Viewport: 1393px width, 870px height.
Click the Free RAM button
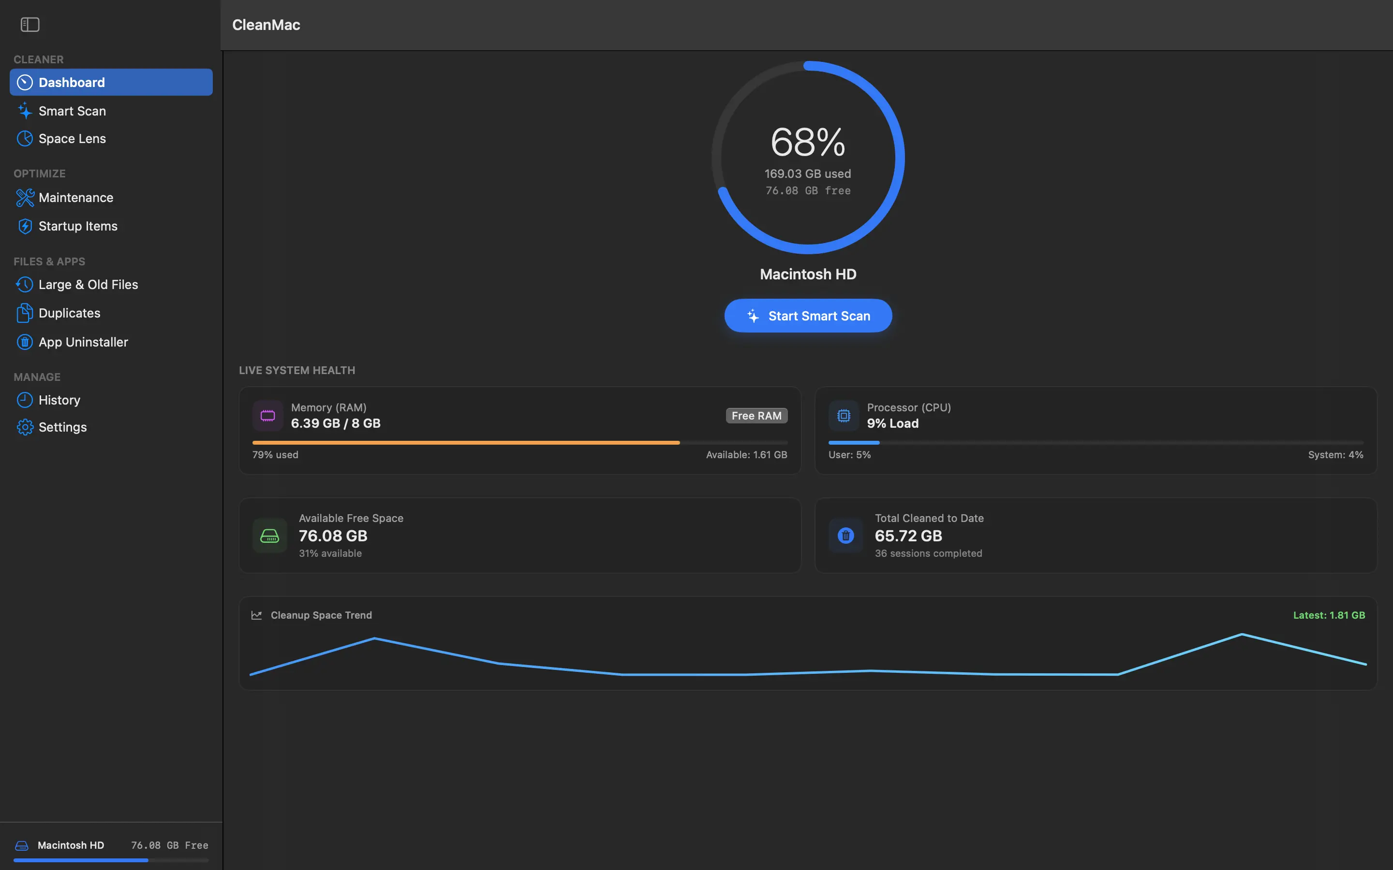point(756,416)
